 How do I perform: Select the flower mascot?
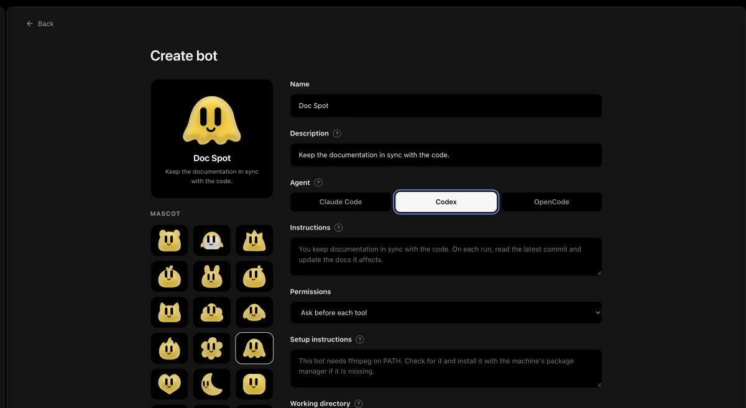212,348
